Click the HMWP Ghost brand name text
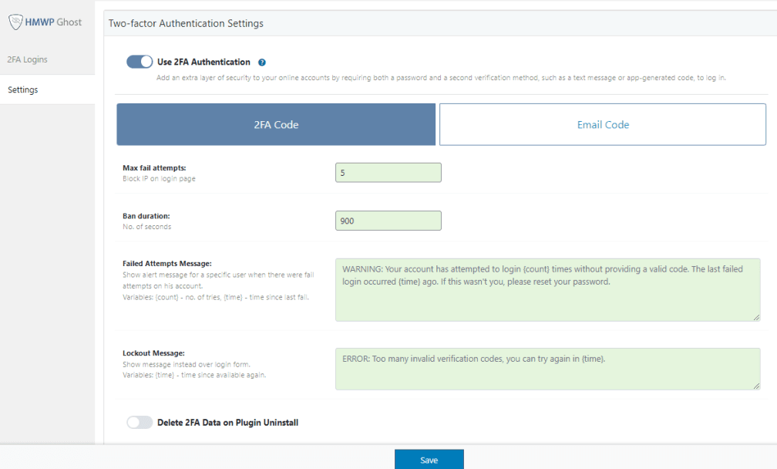Viewport: 777px width, 469px height. point(53,22)
